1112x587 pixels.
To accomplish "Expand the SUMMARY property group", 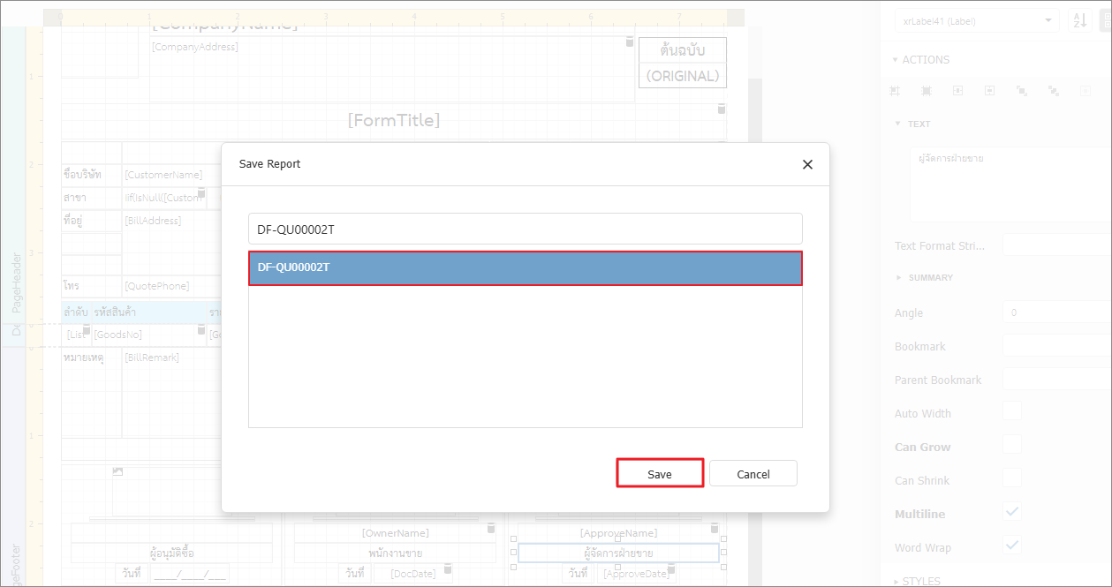I will pos(899,277).
